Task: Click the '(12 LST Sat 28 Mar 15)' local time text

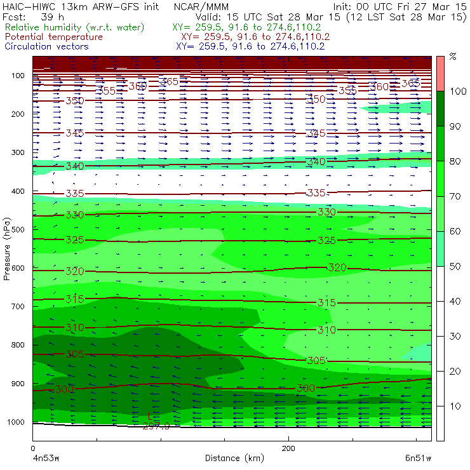Action: [x=406, y=17]
